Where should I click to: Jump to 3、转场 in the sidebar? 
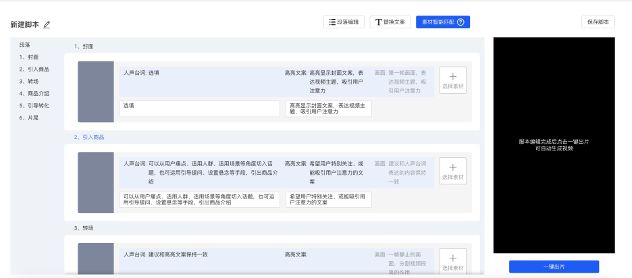29,82
